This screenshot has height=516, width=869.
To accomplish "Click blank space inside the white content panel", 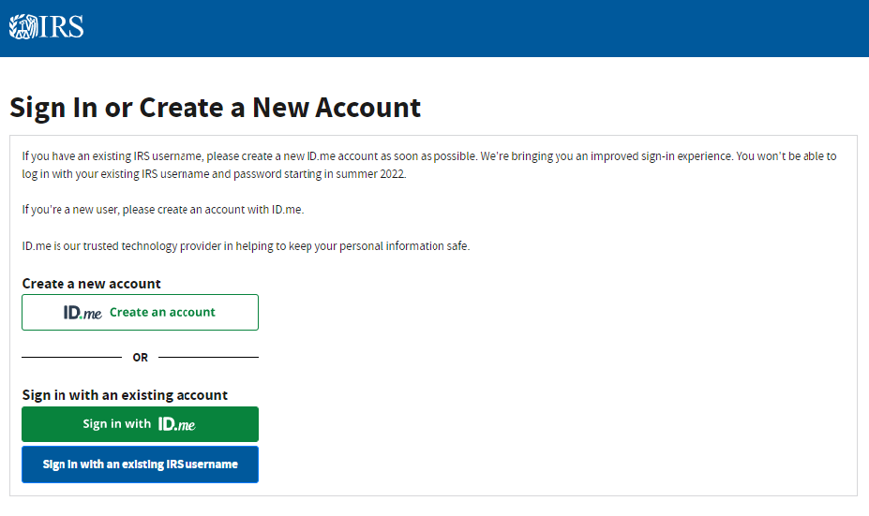I will click(x=562, y=375).
